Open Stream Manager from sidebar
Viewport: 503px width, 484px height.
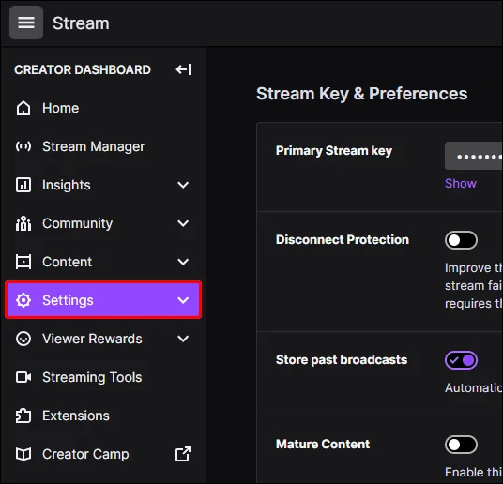click(x=103, y=146)
